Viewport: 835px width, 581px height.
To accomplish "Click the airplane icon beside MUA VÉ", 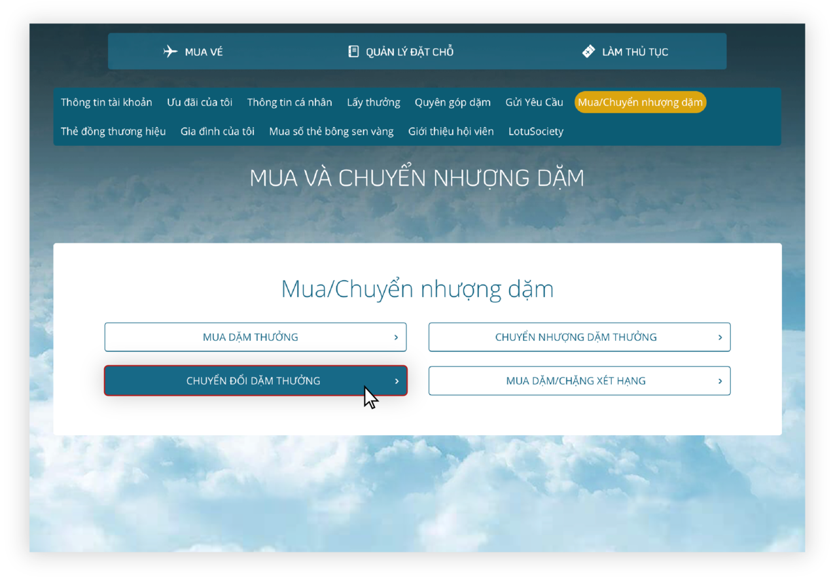I will click(170, 51).
